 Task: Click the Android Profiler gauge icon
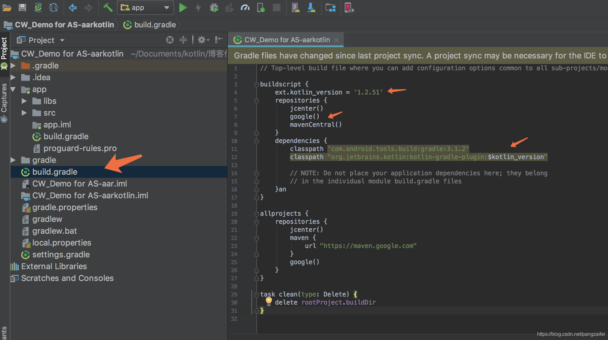[x=245, y=7]
